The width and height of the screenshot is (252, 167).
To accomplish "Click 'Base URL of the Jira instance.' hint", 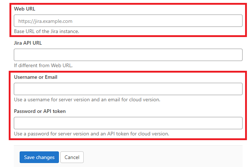I will pos(47,32).
